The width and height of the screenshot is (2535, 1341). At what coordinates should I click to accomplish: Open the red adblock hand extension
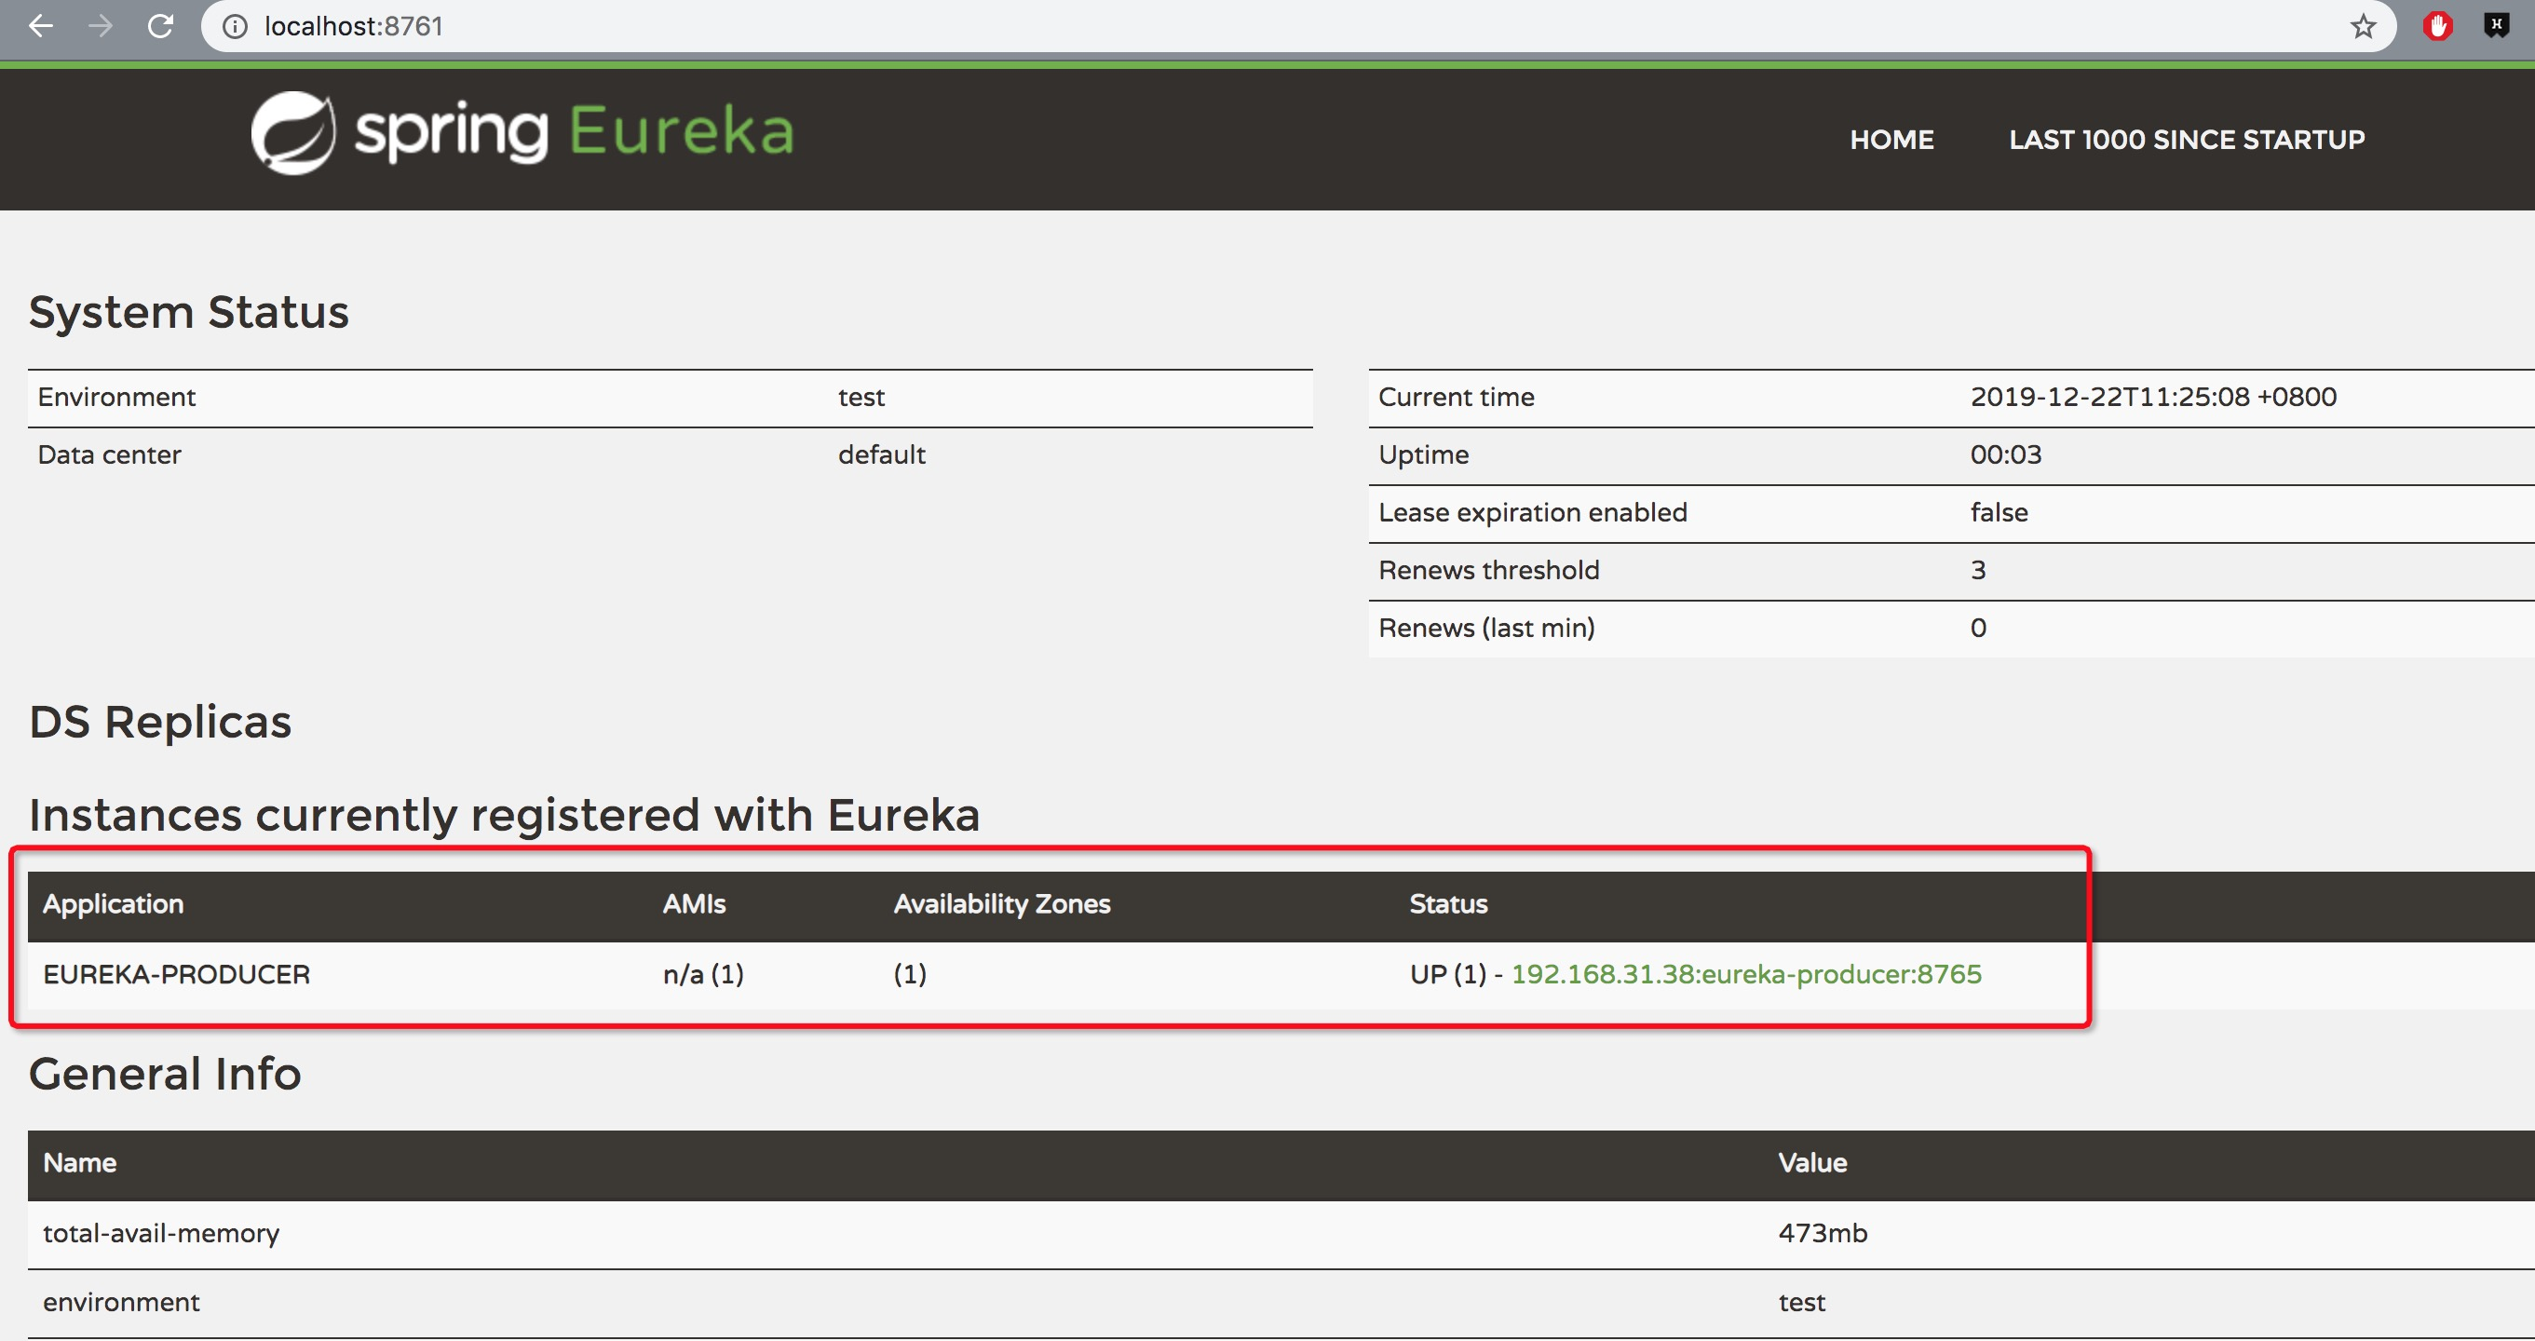click(x=2437, y=27)
